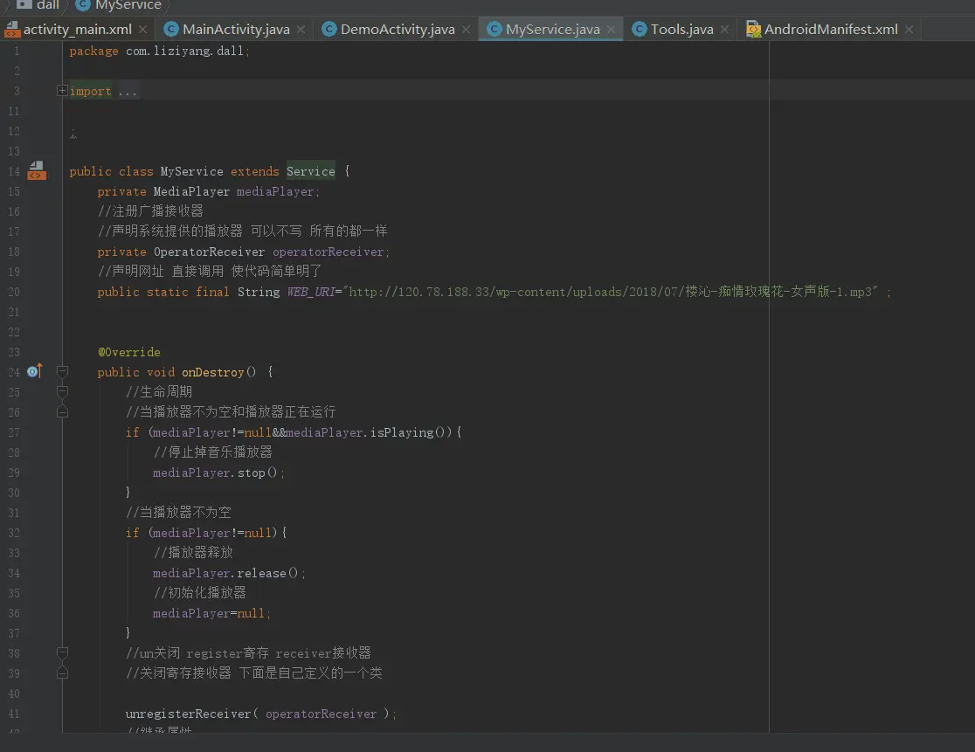Click the isPlaying() condition on line 27
This screenshot has width=975, height=752.
click(368, 432)
